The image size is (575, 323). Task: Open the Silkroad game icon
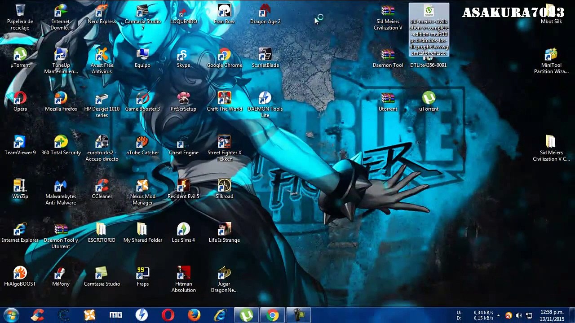point(224,189)
